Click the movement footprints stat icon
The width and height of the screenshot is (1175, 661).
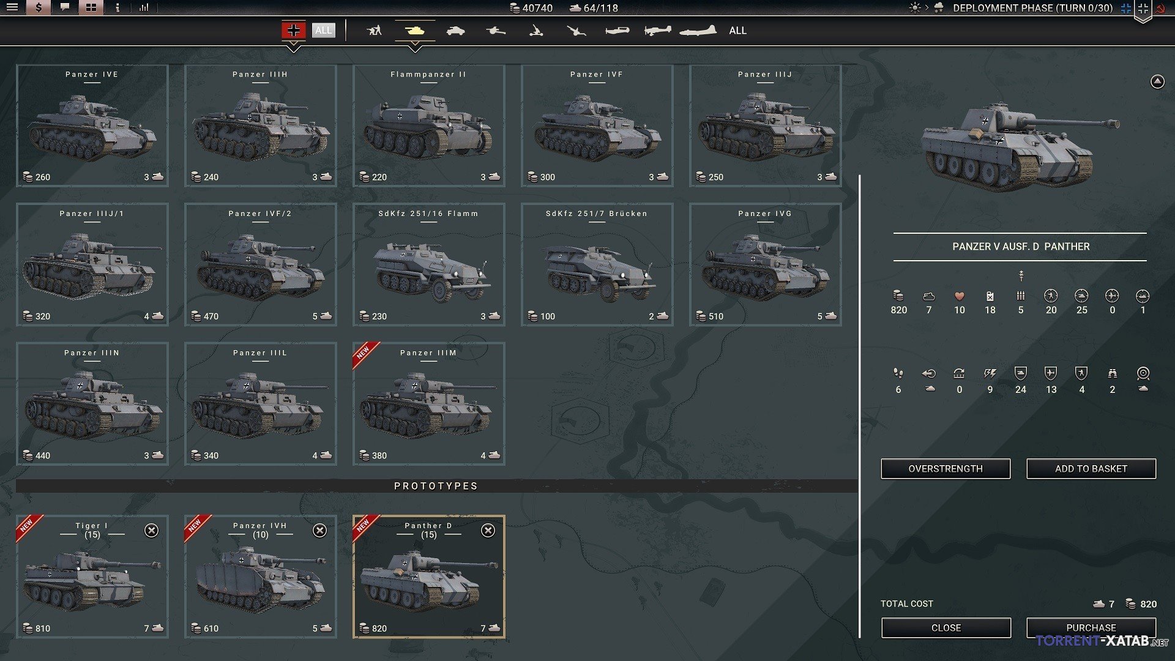coord(898,373)
